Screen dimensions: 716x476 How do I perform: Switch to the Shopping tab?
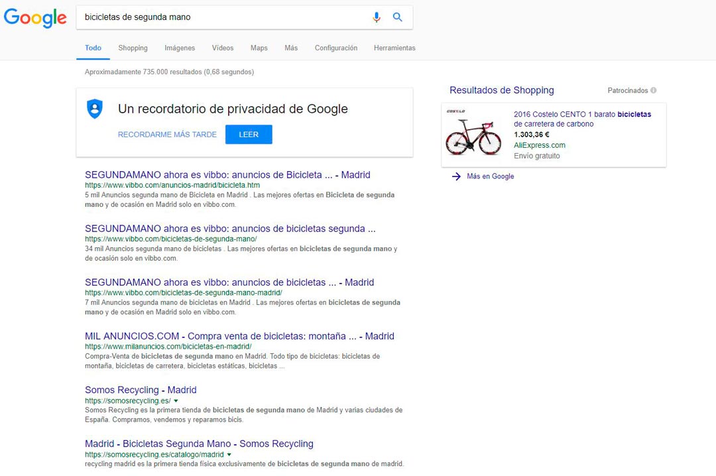133,48
